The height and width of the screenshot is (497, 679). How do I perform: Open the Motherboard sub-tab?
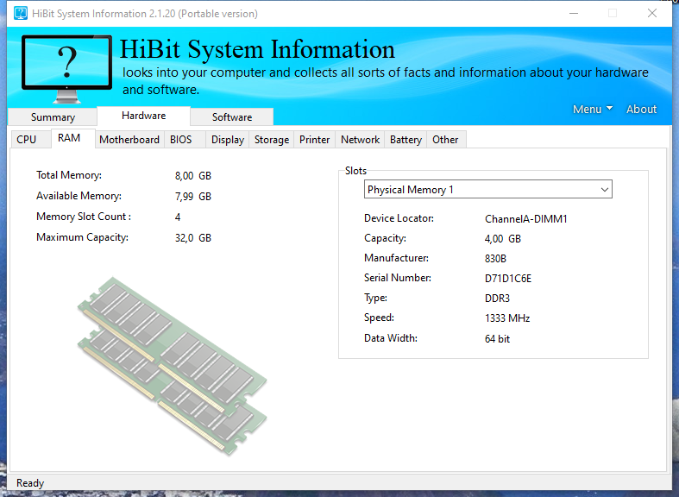pos(129,140)
